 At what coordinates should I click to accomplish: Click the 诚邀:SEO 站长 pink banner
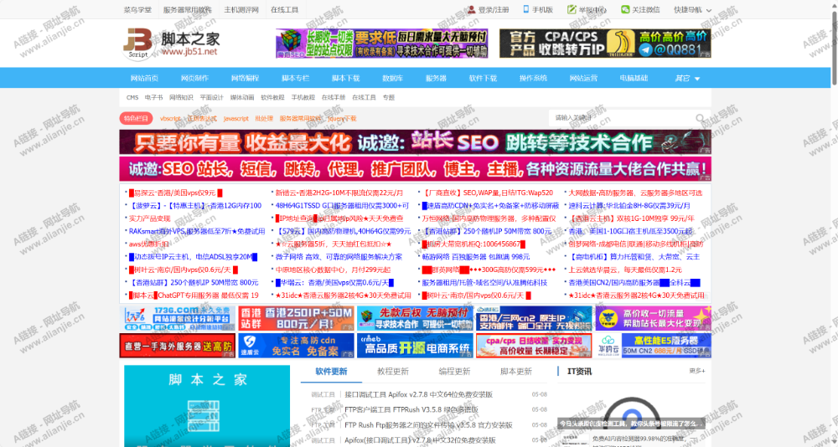pyautogui.click(x=416, y=169)
